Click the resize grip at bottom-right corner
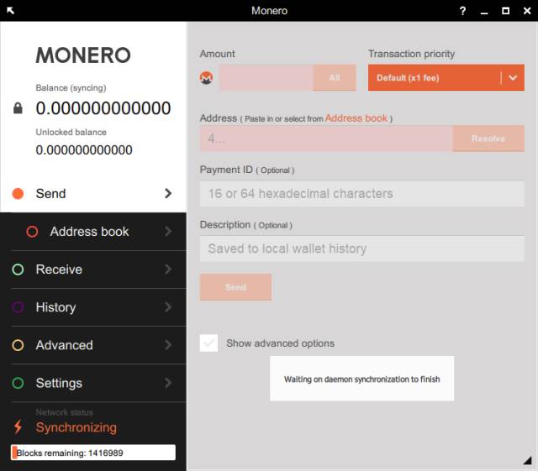538x471 pixels. pyautogui.click(x=527, y=460)
